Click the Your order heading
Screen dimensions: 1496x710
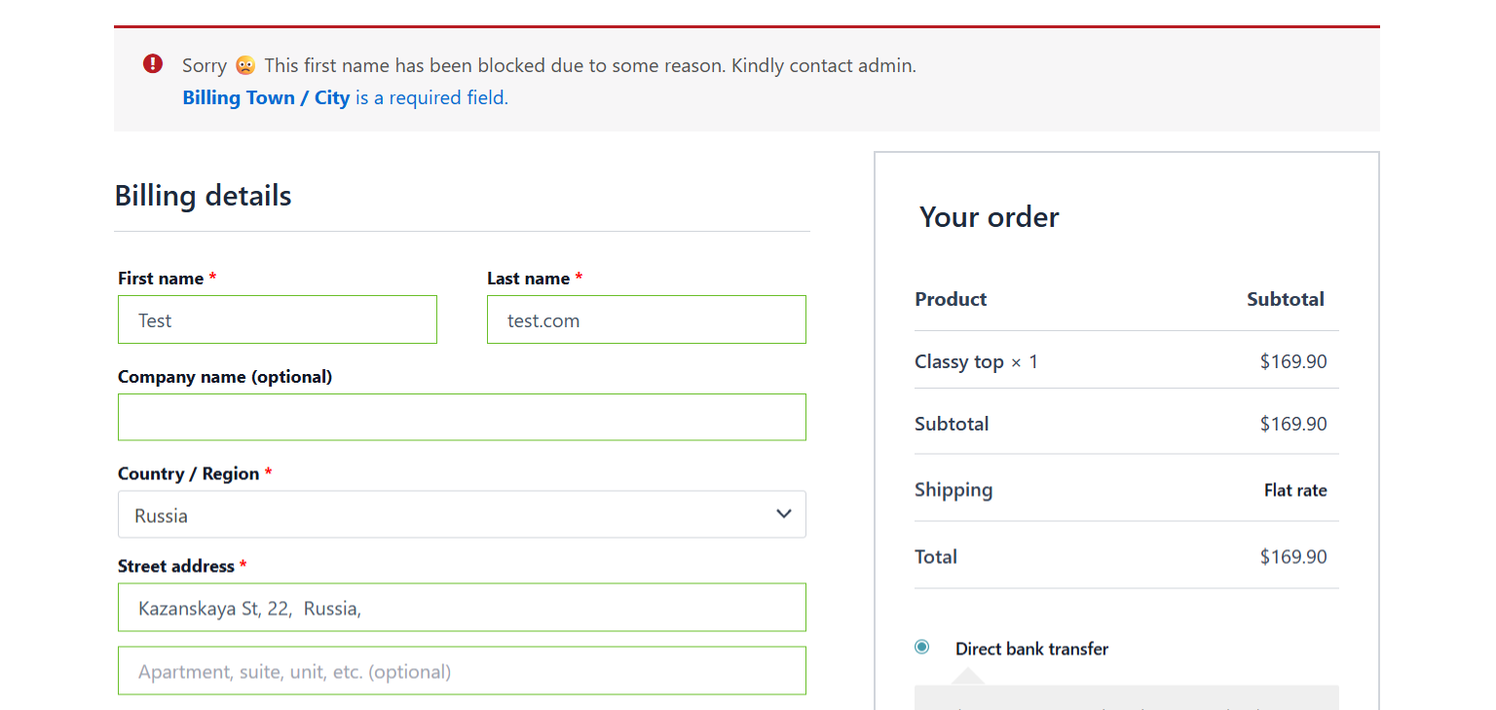point(989,217)
